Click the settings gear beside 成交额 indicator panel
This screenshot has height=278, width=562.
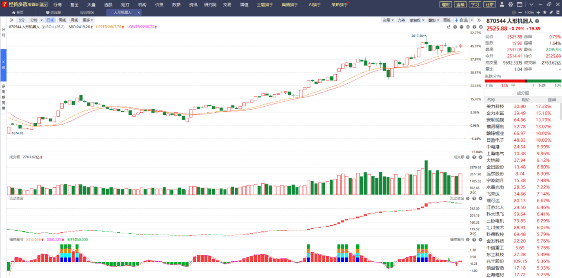468,157
